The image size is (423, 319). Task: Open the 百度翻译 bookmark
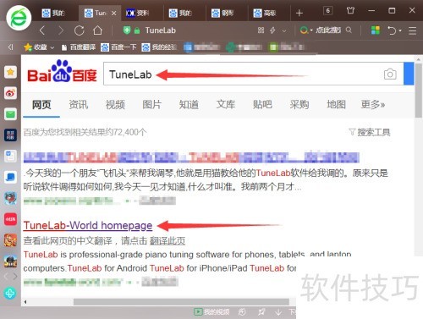tap(79, 47)
